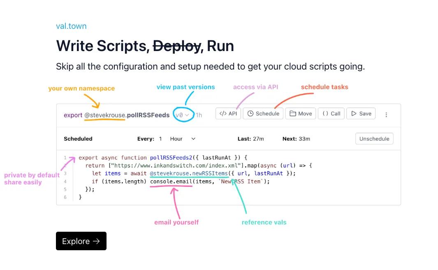Open the val.town link above the heading
This screenshot has width=438, height=270.
point(71,26)
